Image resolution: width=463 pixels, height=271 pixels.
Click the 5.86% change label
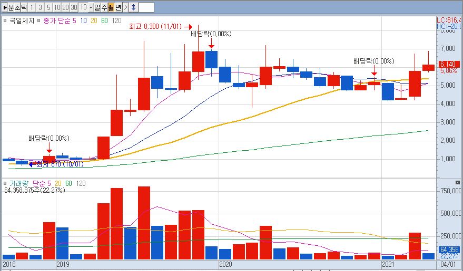click(x=449, y=71)
